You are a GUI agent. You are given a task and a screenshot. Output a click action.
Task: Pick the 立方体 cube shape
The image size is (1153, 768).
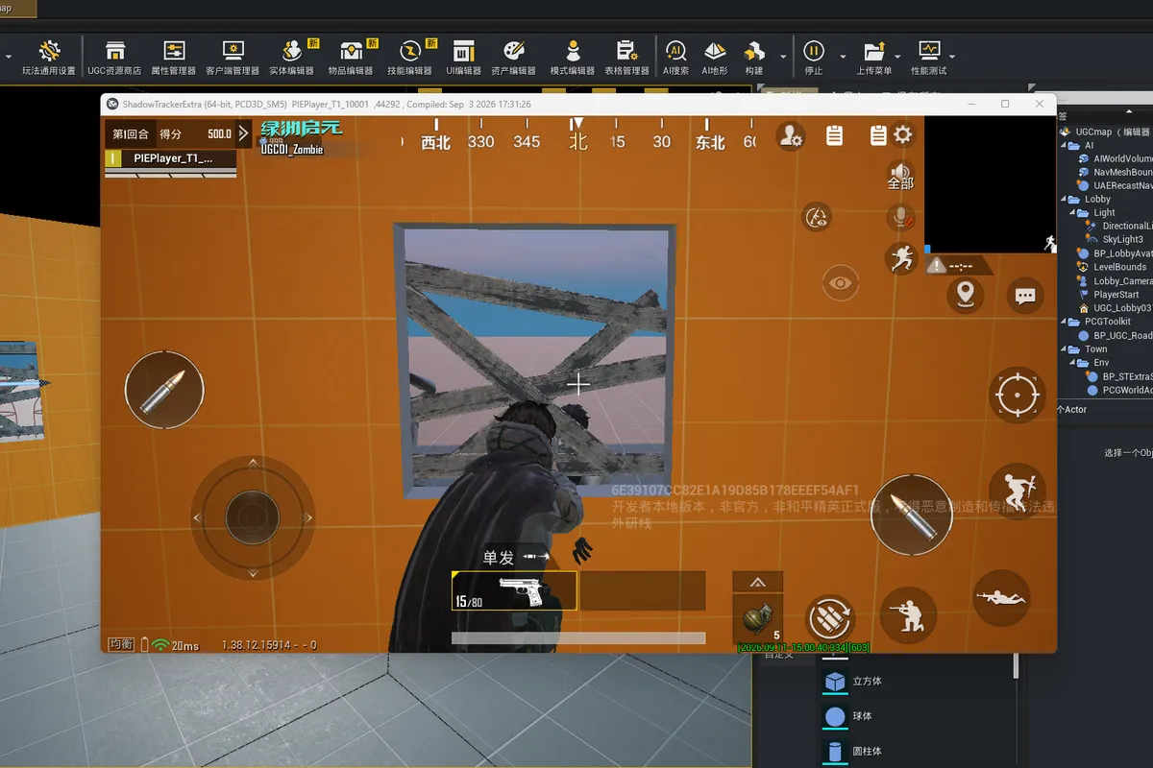point(853,682)
